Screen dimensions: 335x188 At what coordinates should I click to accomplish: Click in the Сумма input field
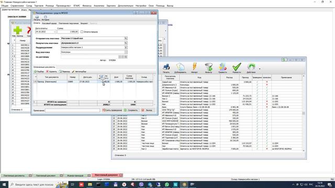point(68,32)
